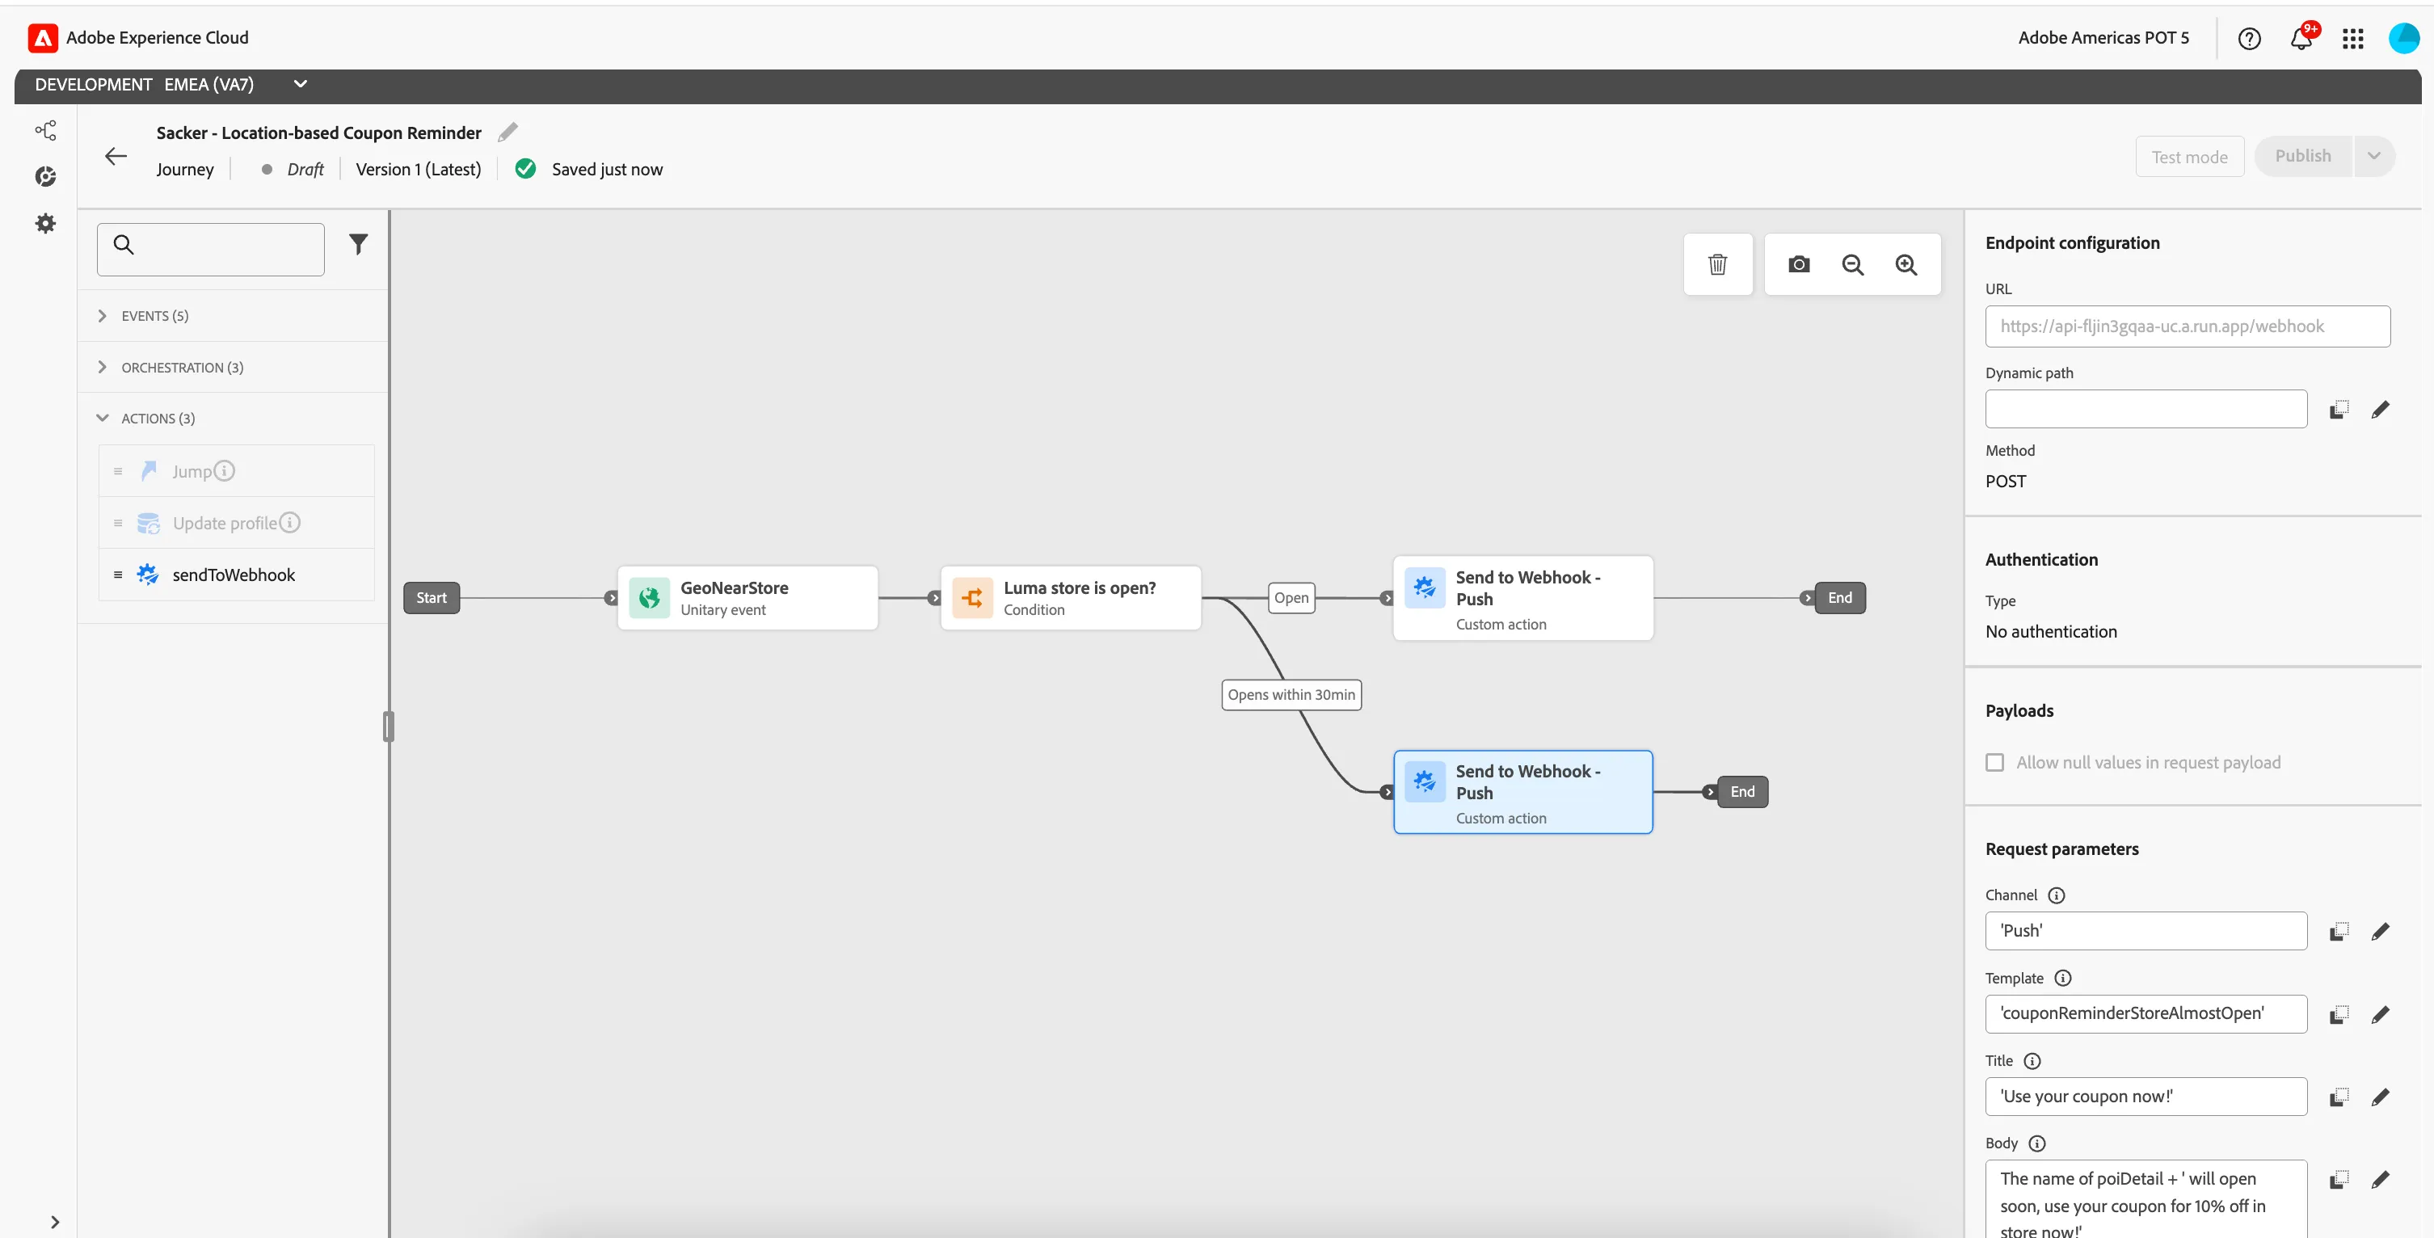Open the help question mark icon
Viewport: 2434px width, 1238px height.
coord(2249,38)
